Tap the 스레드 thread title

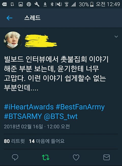point(32,18)
